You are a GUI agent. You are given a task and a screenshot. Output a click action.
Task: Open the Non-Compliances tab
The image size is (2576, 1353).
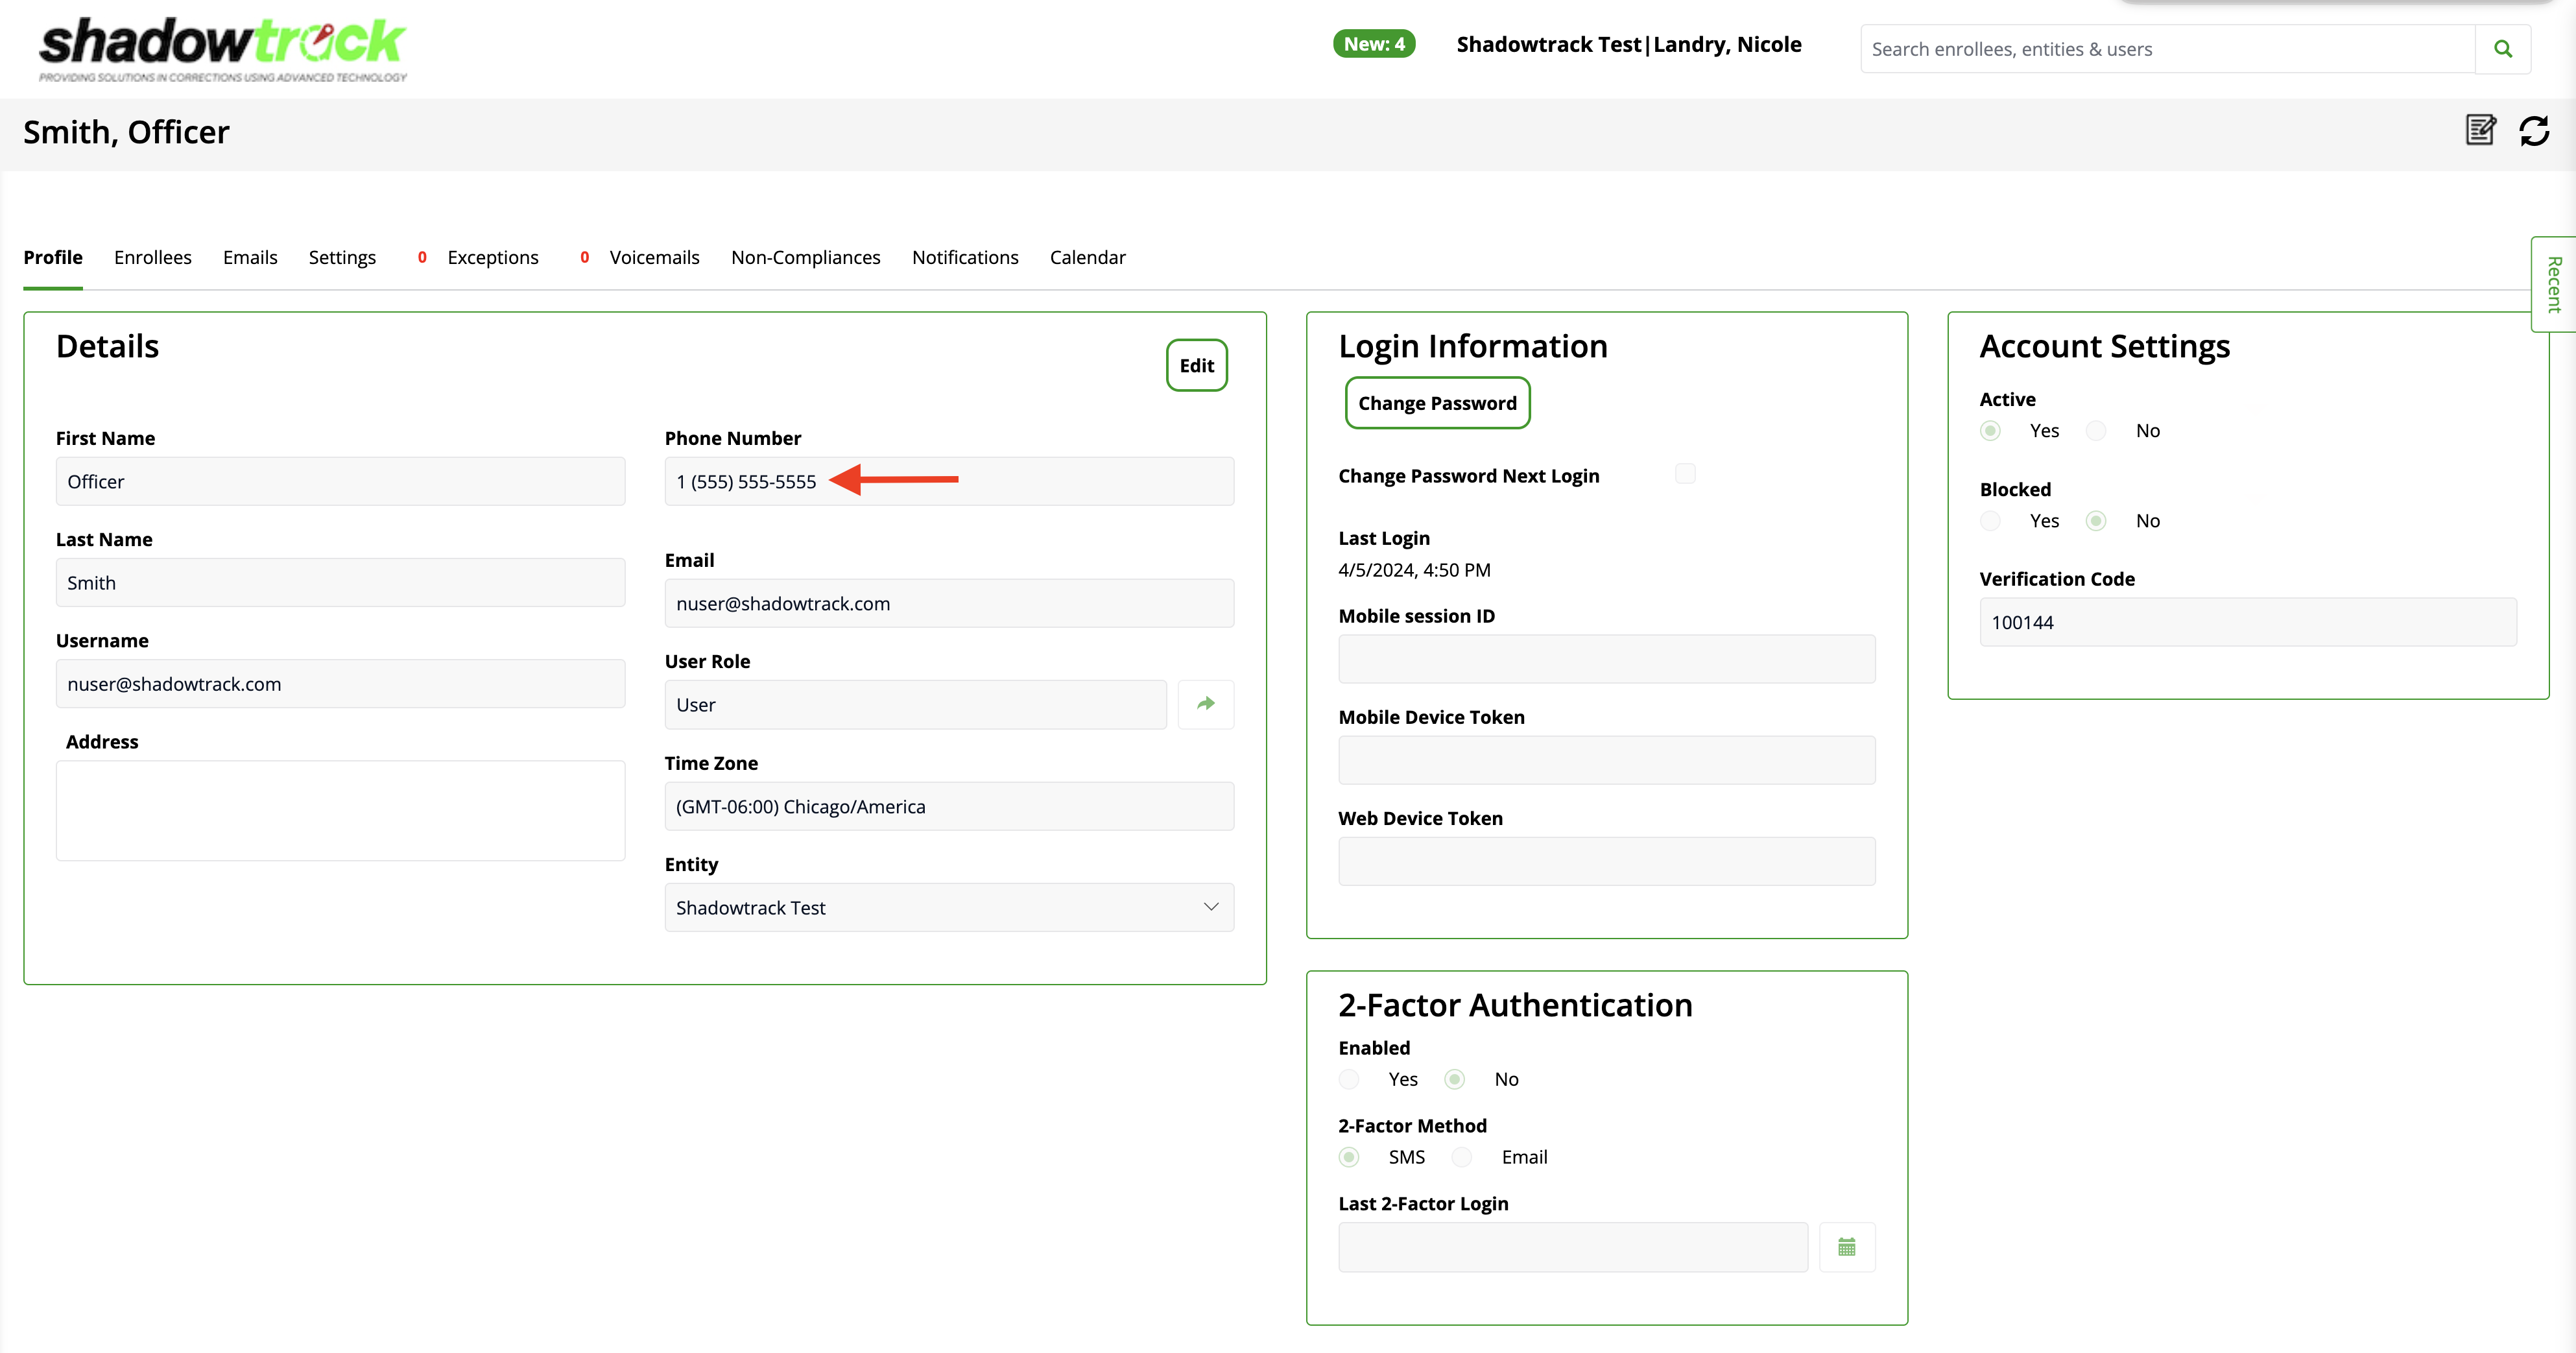tap(805, 257)
